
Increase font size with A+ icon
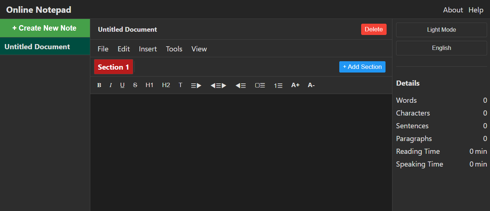(295, 85)
